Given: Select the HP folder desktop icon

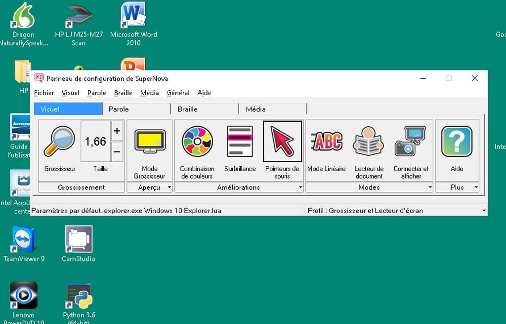Looking at the screenshot, I should click(x=23, y=76).
